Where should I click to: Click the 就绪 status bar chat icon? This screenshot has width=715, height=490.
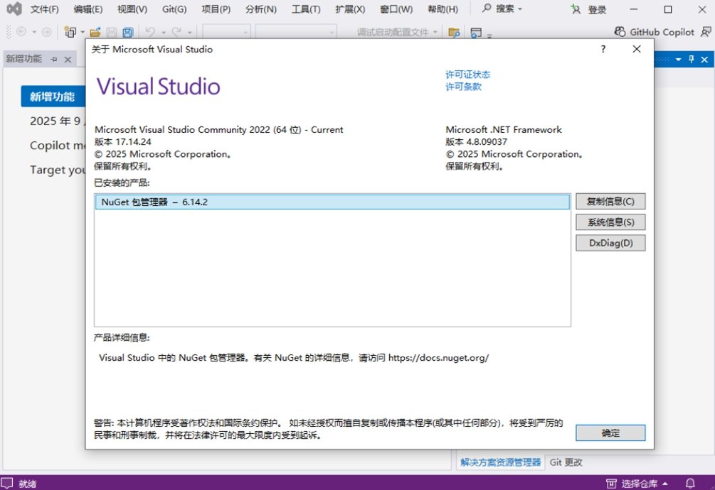coord(7,483)
